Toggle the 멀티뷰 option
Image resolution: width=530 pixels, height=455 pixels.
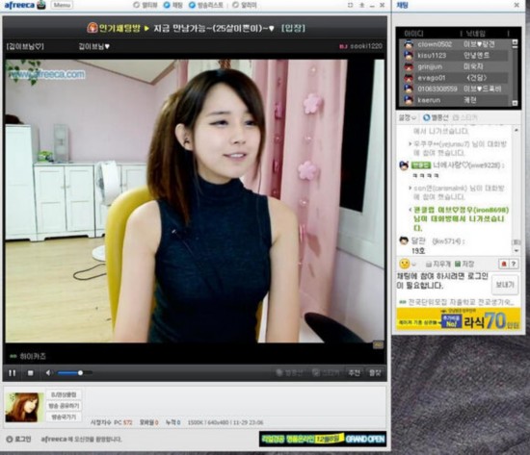coord(146,5)
